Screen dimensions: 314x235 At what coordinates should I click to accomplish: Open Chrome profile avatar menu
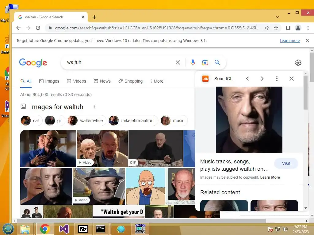(x=298, y=28)
